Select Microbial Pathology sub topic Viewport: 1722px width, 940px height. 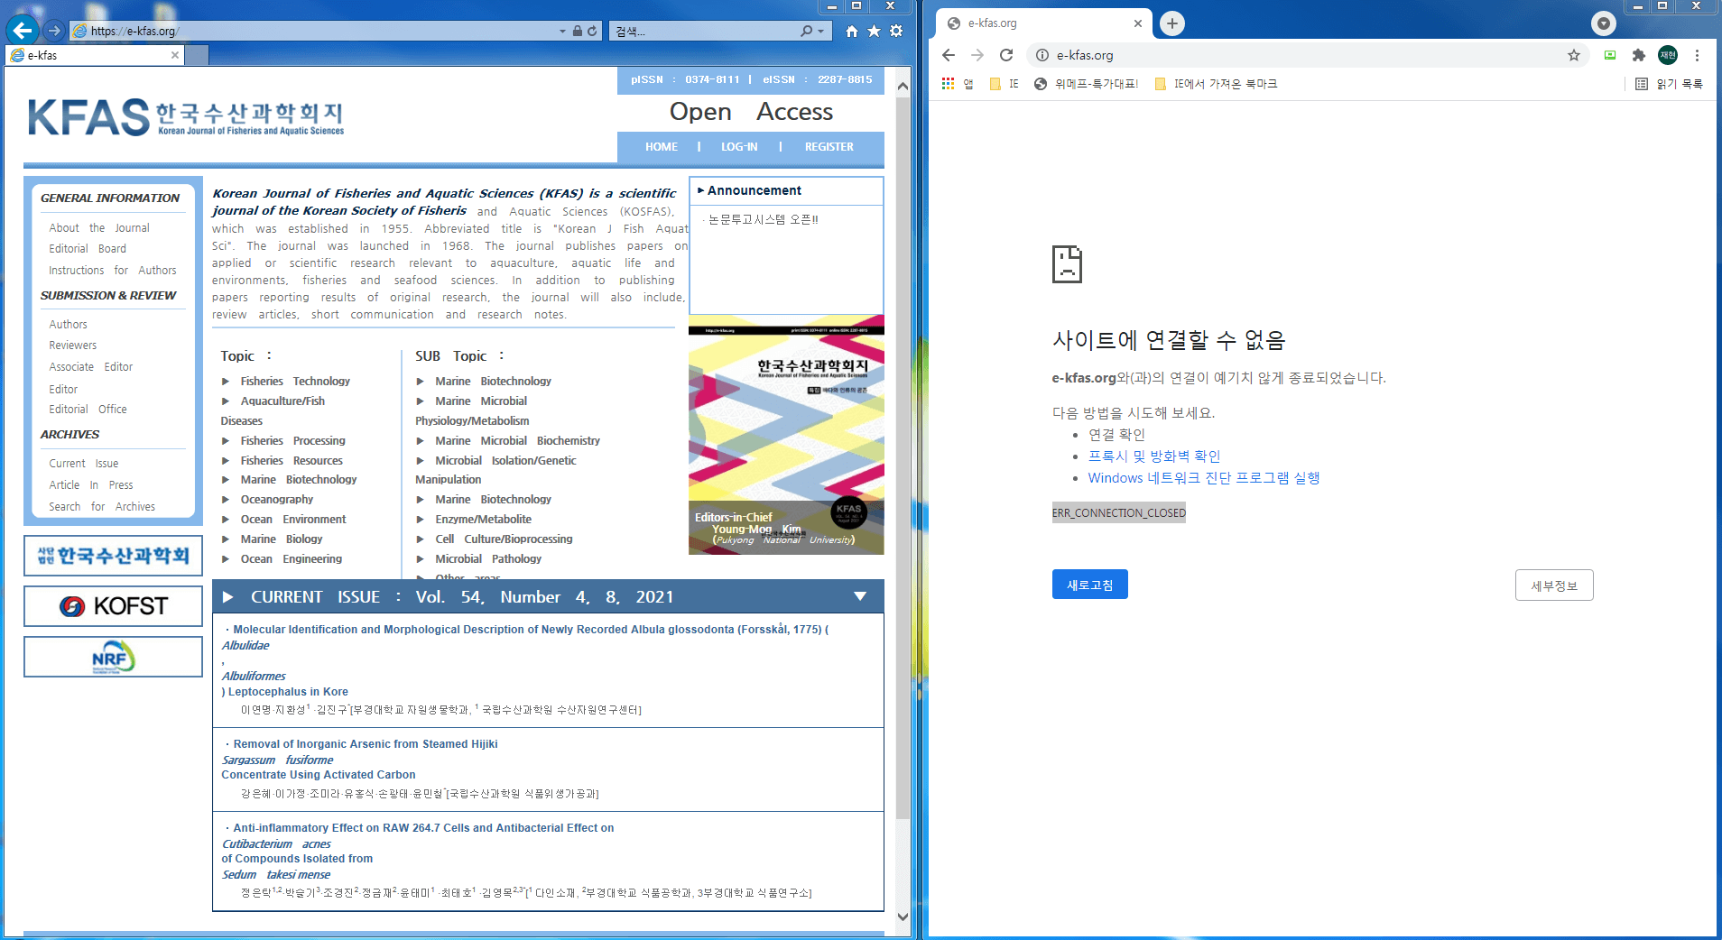coord(488,559)
